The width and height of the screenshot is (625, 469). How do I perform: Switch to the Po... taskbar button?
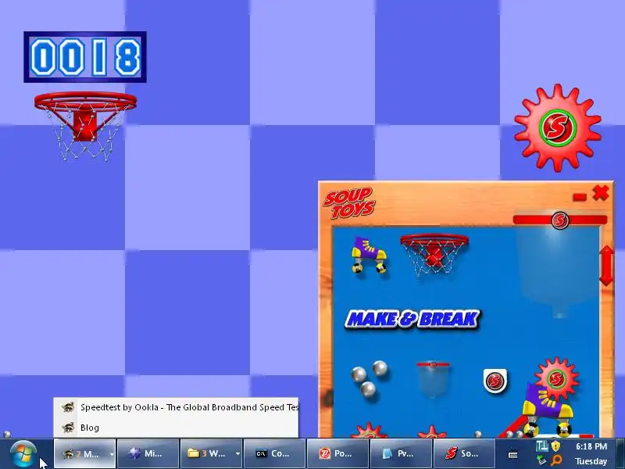(x=337, y=454)
